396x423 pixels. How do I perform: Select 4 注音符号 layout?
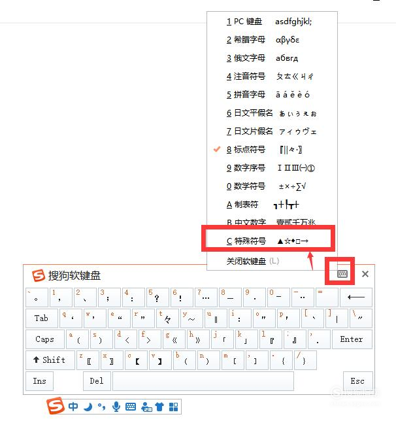point(272,76)
